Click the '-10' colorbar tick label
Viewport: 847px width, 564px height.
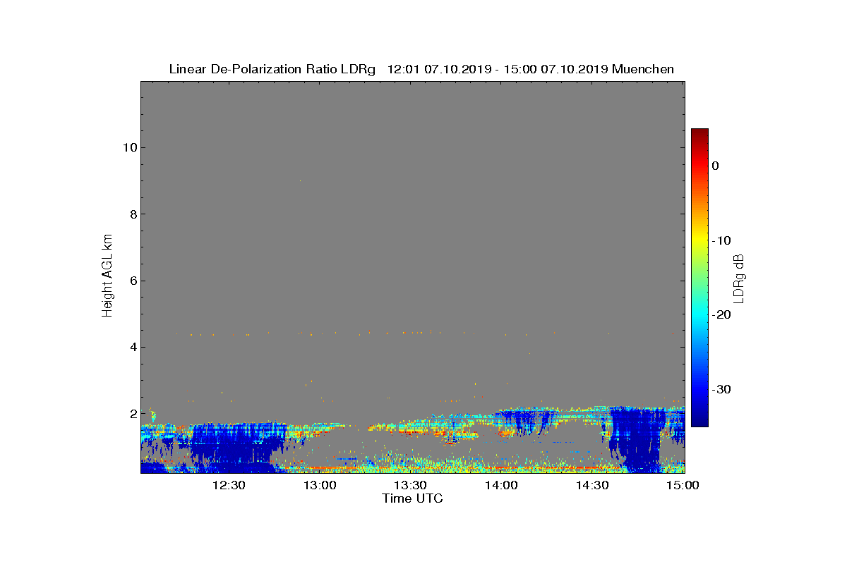click(x=721, y=240)
